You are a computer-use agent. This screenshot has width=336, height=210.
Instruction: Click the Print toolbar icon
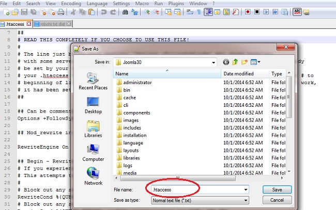[61, 12]
